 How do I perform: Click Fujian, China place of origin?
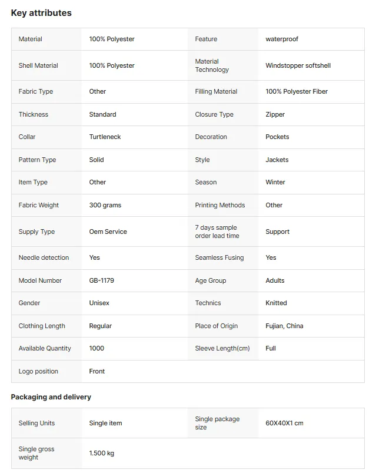click(284, 326)
